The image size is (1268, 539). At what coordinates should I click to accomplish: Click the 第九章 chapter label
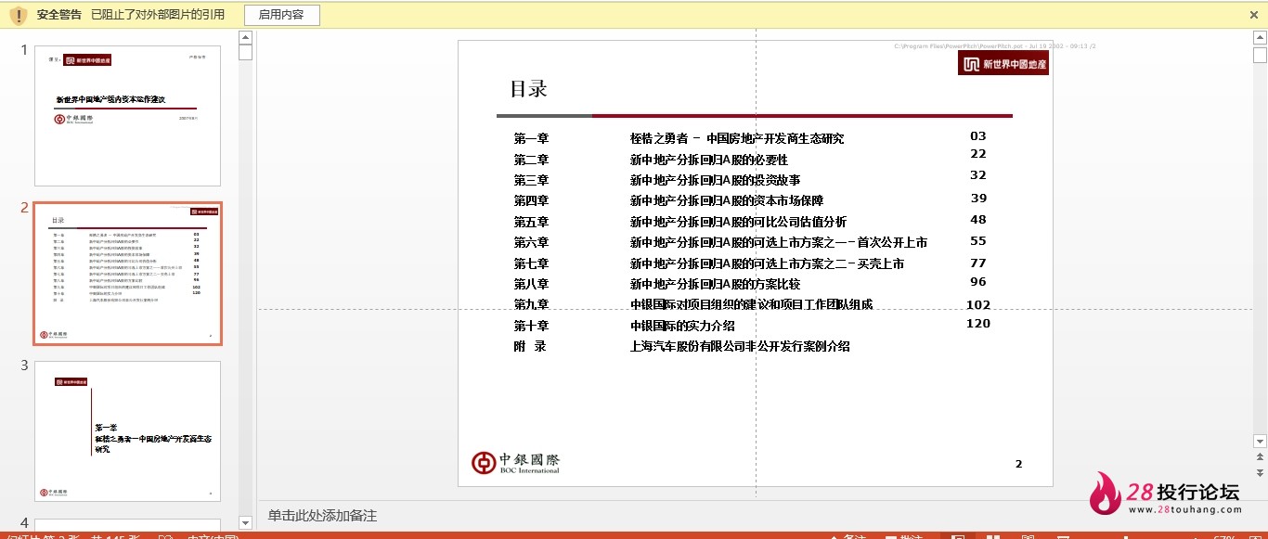pos(531,304)
